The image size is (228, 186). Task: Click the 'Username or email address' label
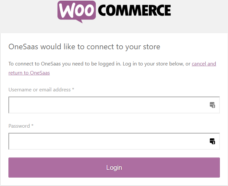point(40,90)
